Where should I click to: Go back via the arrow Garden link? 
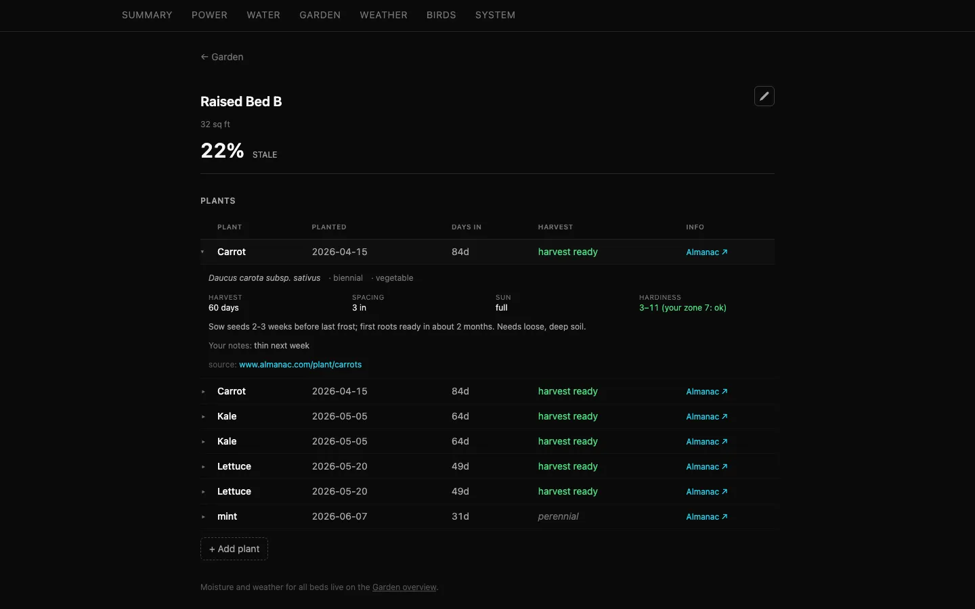click(x=222, y=57)
